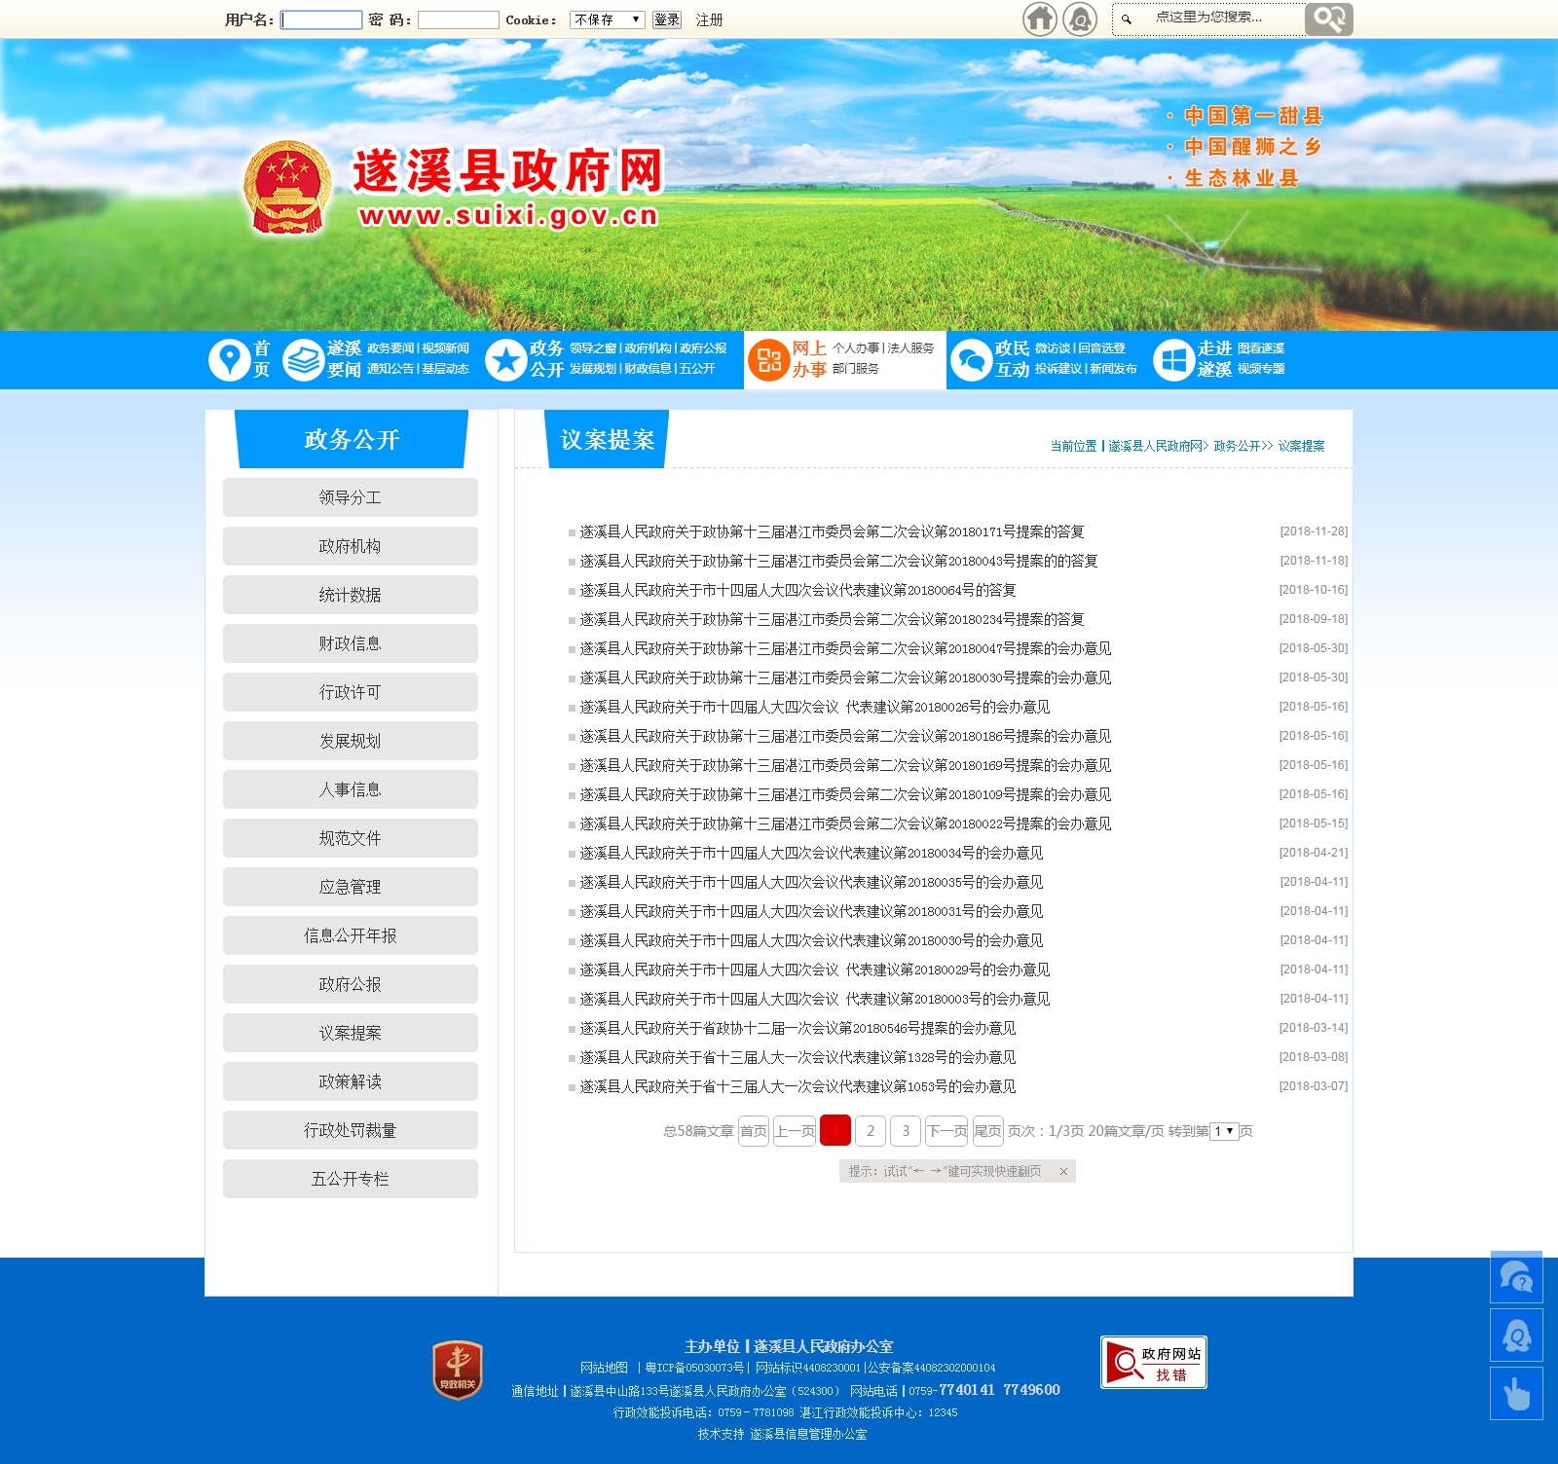
Task: Open the article dated 2018-10-16
Action: 798,590
